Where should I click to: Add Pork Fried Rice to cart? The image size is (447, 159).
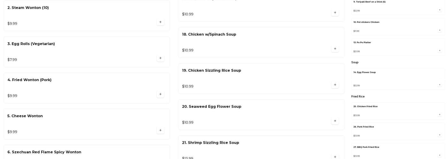(440, 135)
